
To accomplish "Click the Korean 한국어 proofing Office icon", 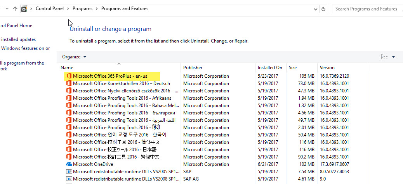I will (69, 135).
